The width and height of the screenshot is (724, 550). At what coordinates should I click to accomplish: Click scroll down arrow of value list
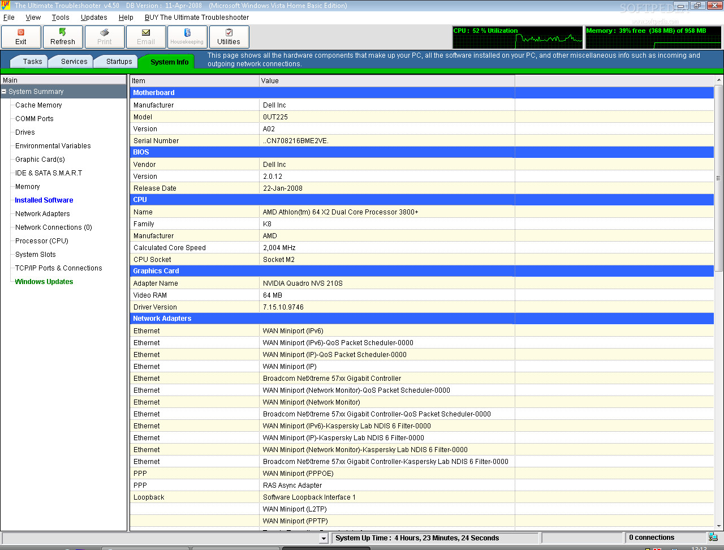coord(718,526)
